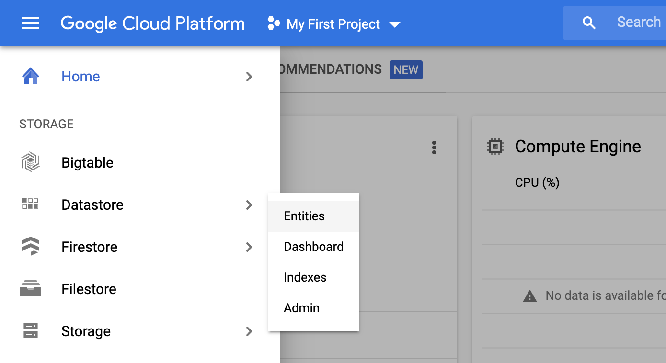
Task: Open the My First Project dropdown
Action: pyautogui.click(x=334, y=24)
